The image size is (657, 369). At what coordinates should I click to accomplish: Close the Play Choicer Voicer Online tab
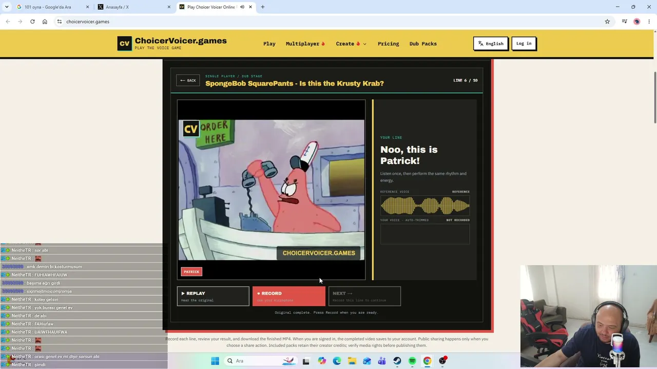click(x=250, y=7)
